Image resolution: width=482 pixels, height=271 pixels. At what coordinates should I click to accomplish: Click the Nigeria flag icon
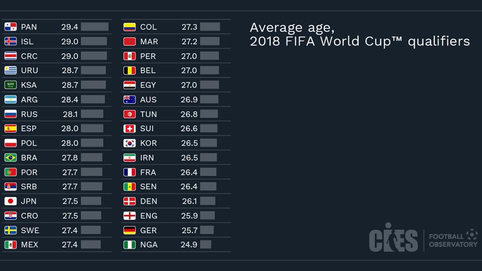(130, 245)
